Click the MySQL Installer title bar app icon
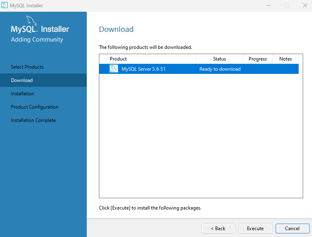This screenshot has height=237, width=312. coord(4,5)
